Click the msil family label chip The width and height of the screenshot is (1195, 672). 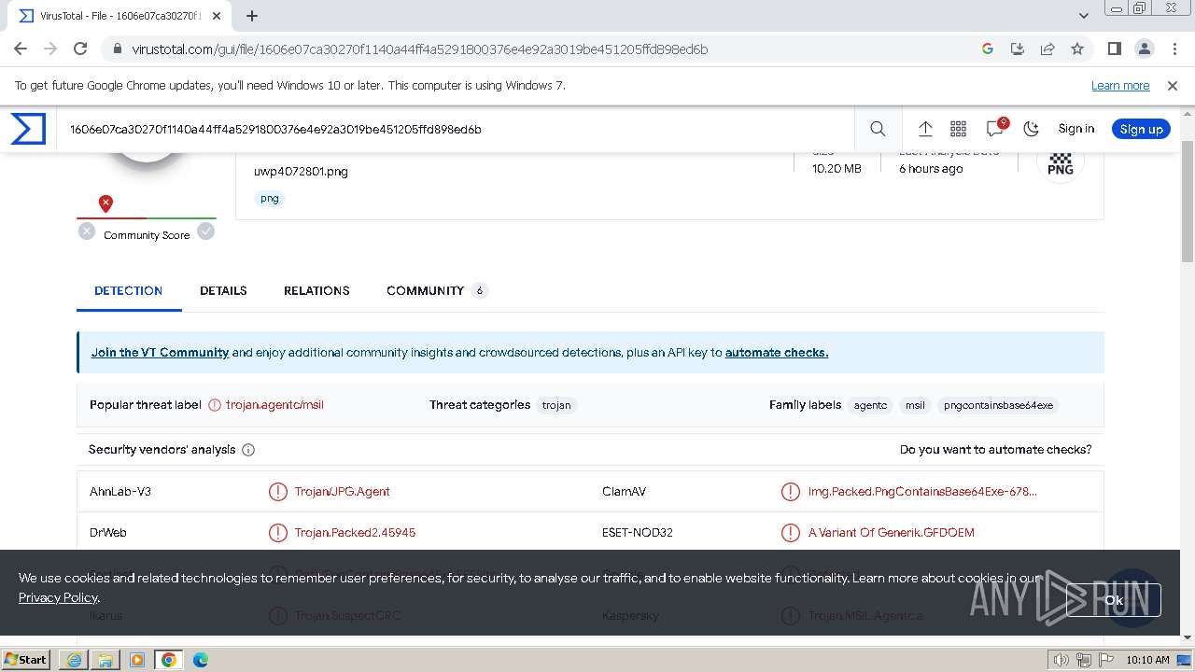coord(915,405)
